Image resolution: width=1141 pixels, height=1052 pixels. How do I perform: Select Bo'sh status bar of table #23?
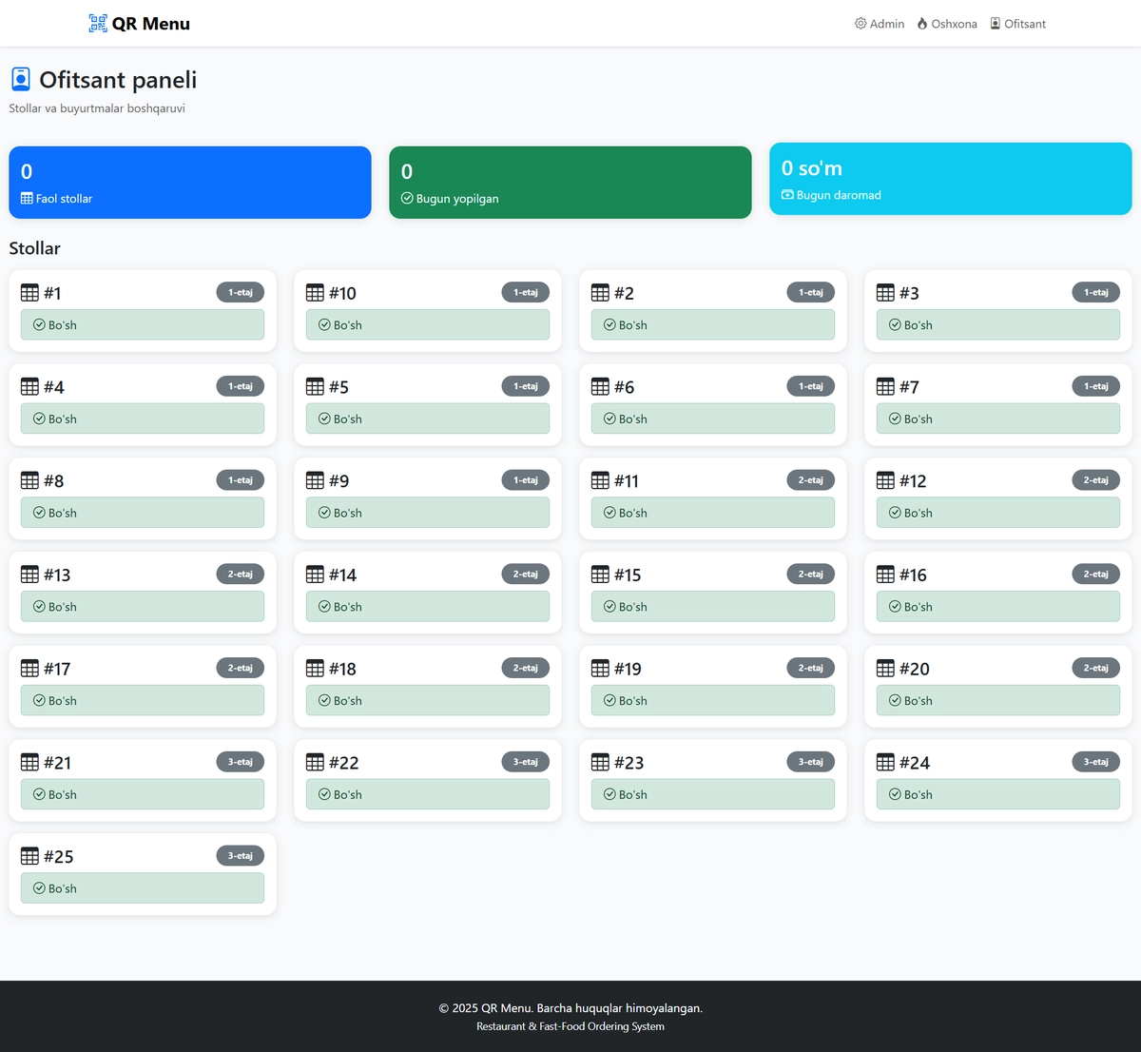point(713,794)
